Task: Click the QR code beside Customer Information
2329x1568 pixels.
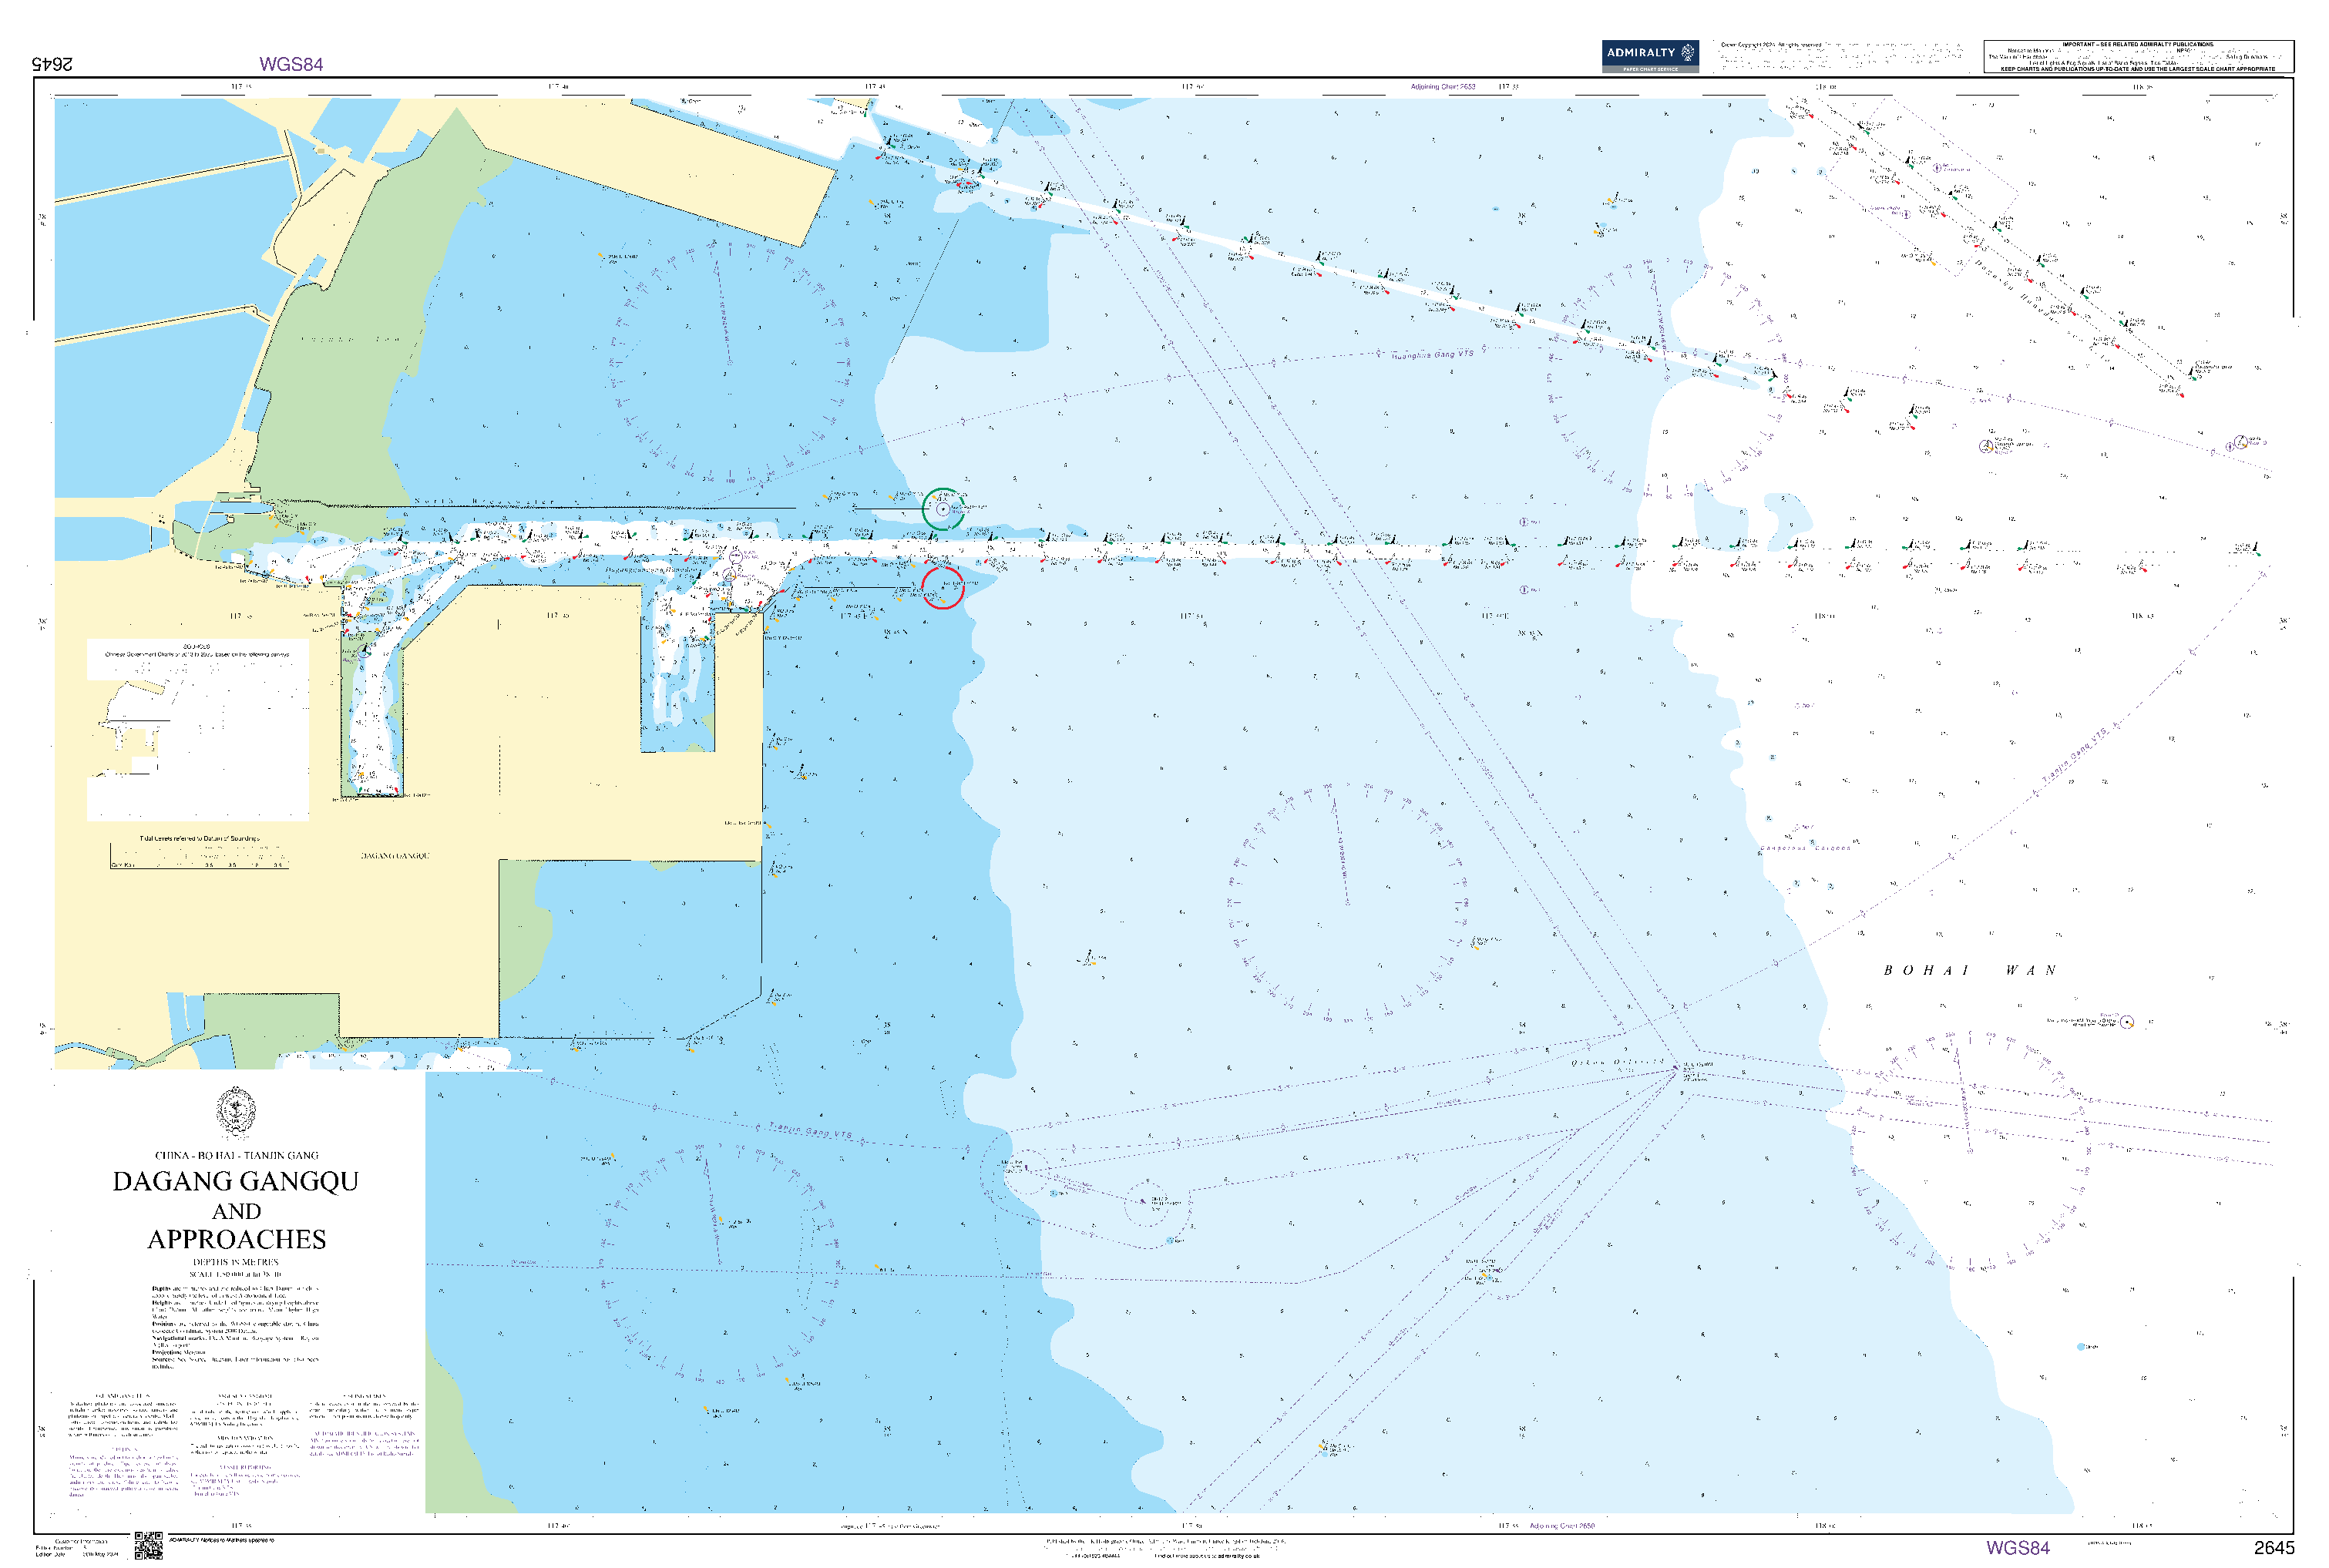Action: (148, 1546)
